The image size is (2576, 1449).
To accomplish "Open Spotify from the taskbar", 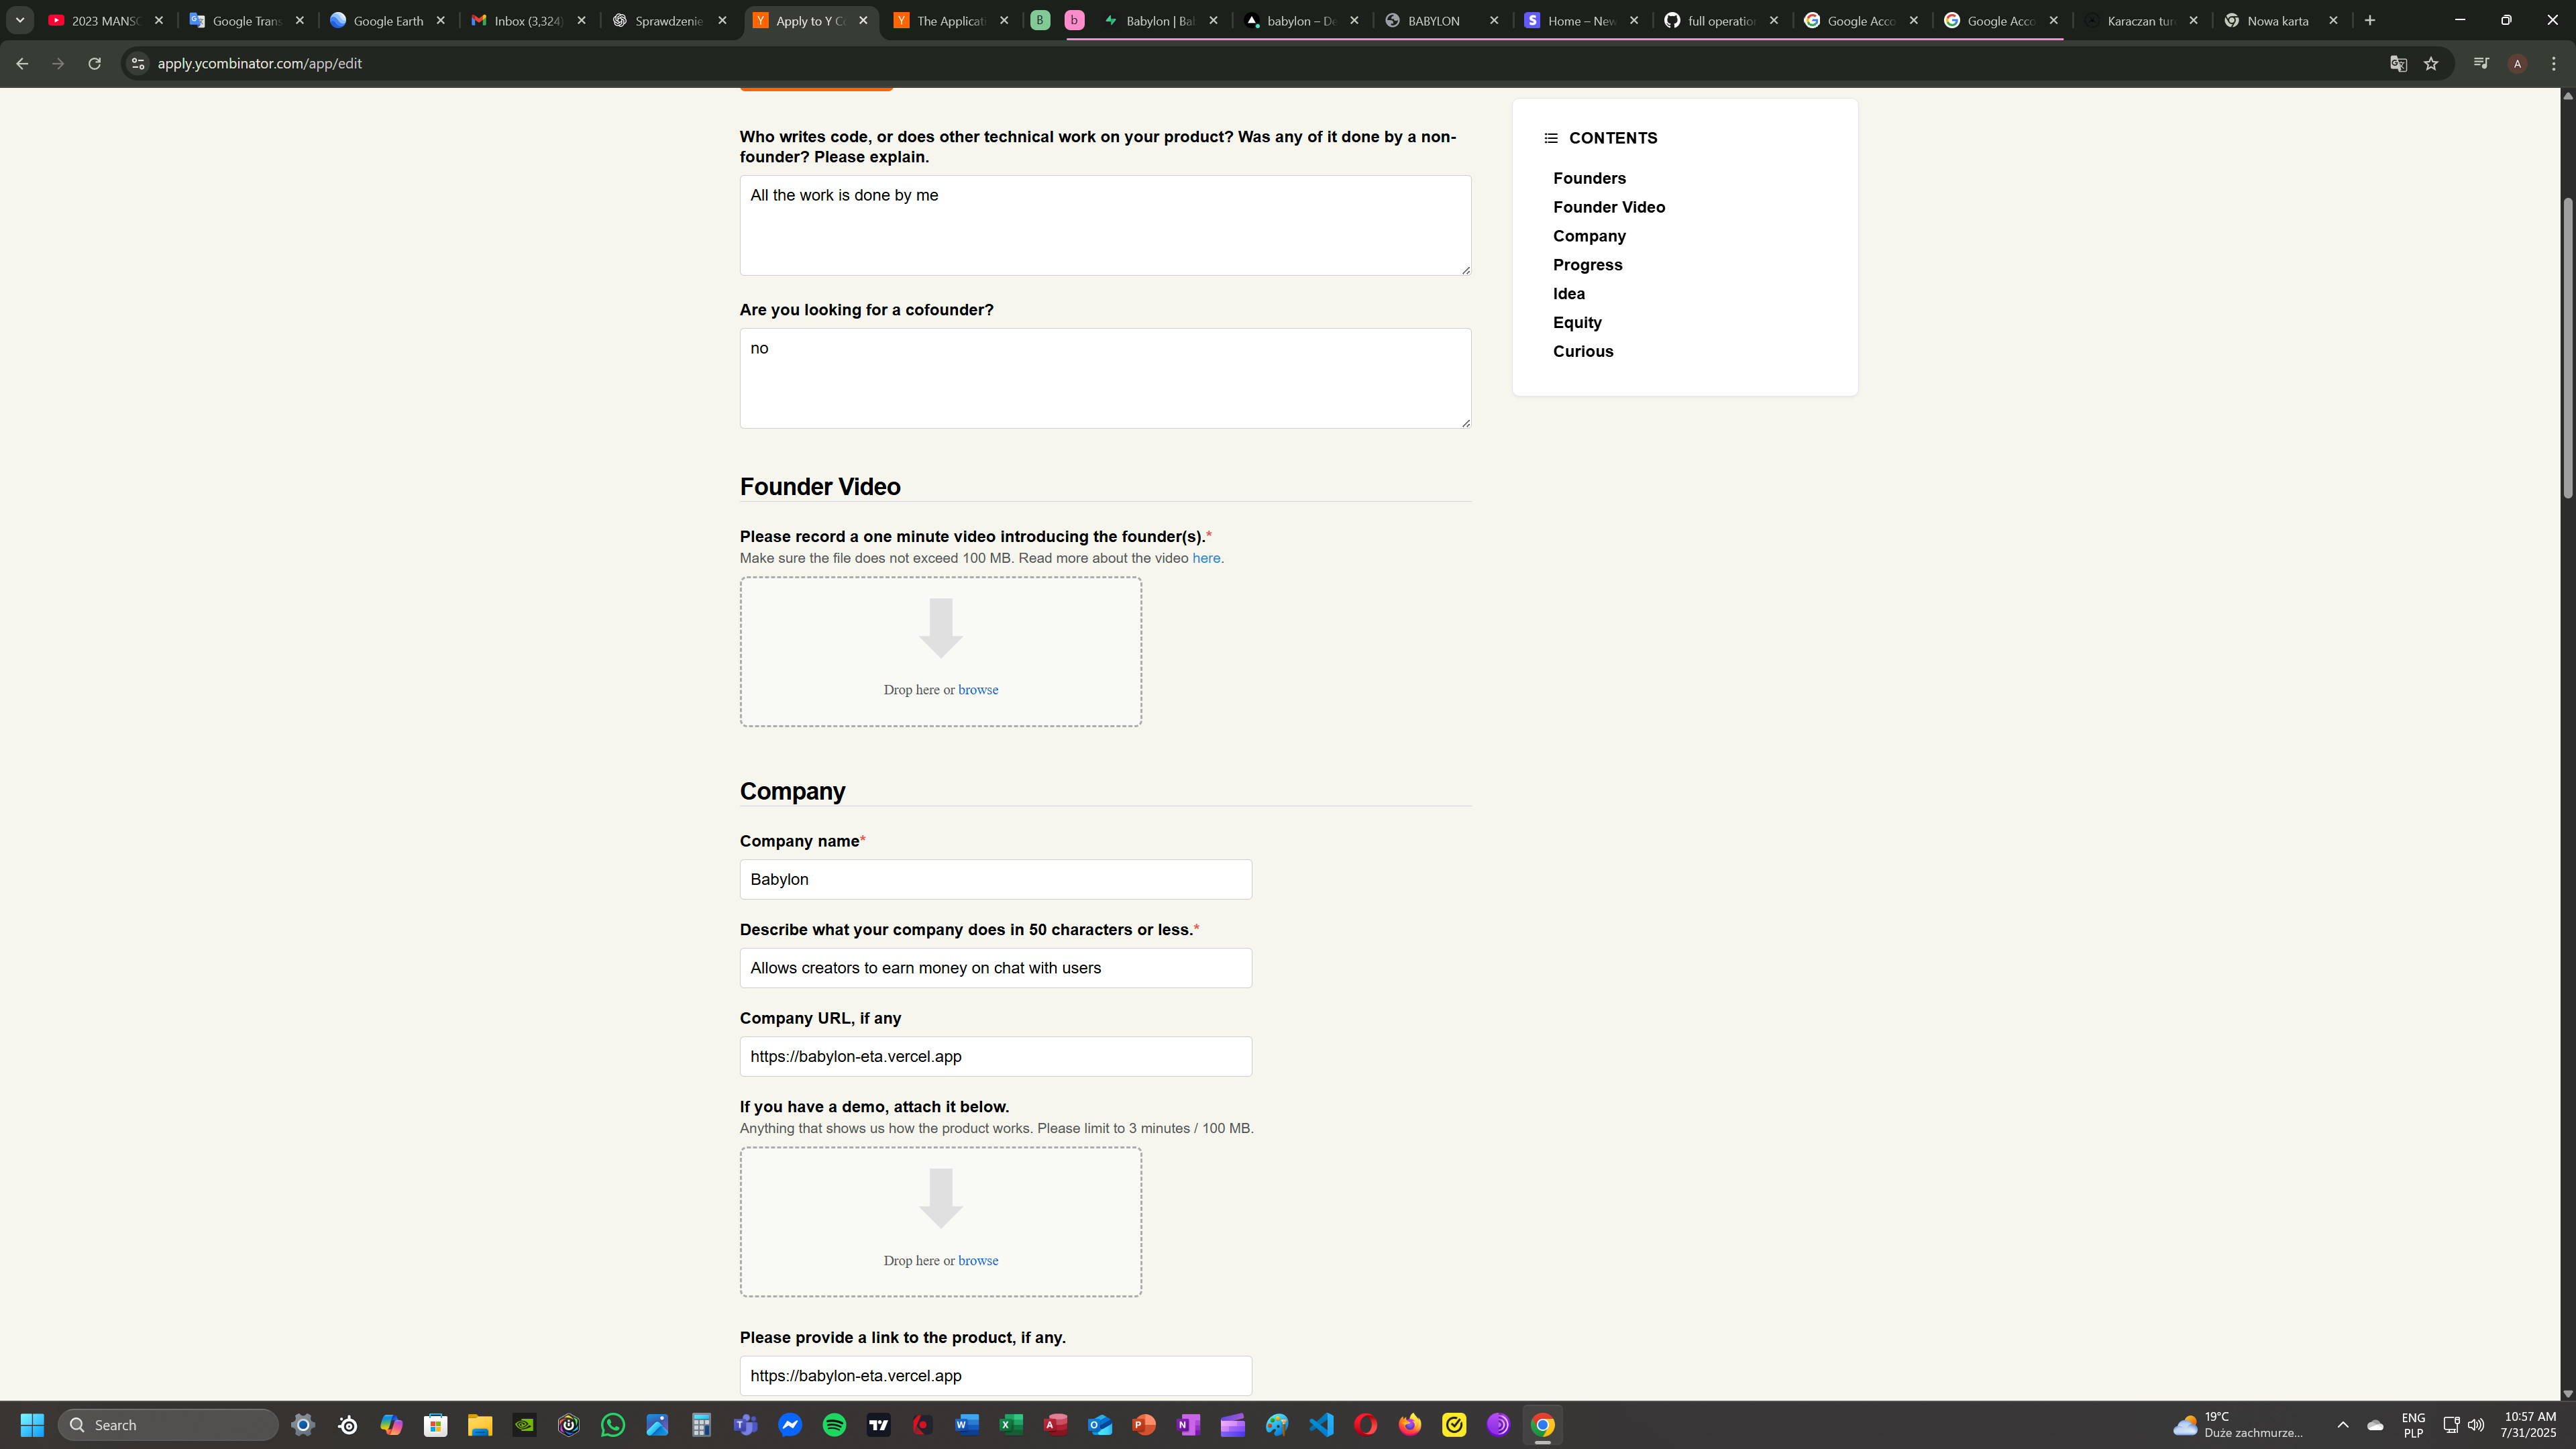I will (x=834, y=1425).
